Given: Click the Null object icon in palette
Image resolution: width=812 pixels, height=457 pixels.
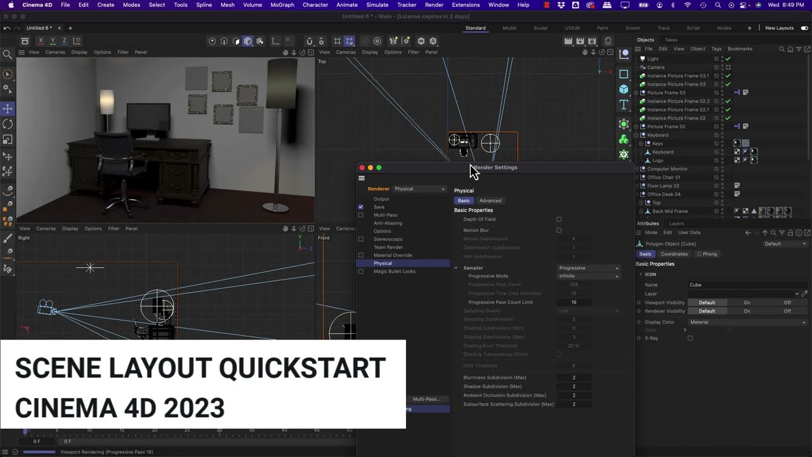Looking at the screenshot, I should pyautogui.click(x=624, y=55).
